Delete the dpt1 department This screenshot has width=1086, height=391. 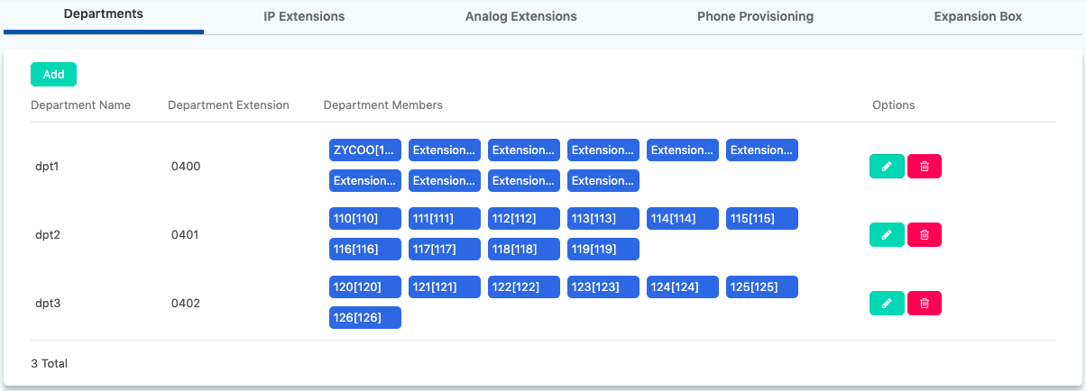point(924,167)
